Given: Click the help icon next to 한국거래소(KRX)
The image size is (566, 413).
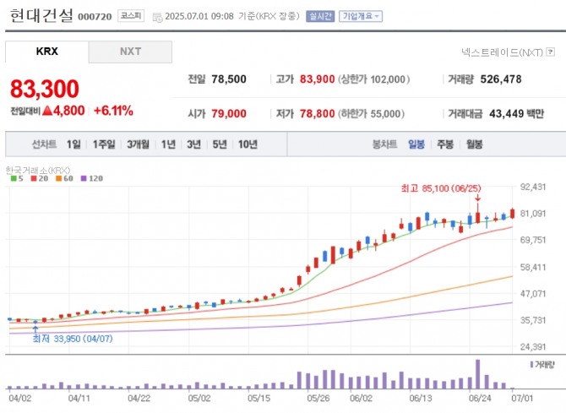Looking at the screenshot, I should 74,170.
